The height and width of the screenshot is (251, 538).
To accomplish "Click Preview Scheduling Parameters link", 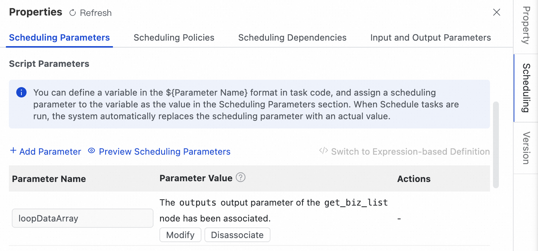I will (165, 152).
